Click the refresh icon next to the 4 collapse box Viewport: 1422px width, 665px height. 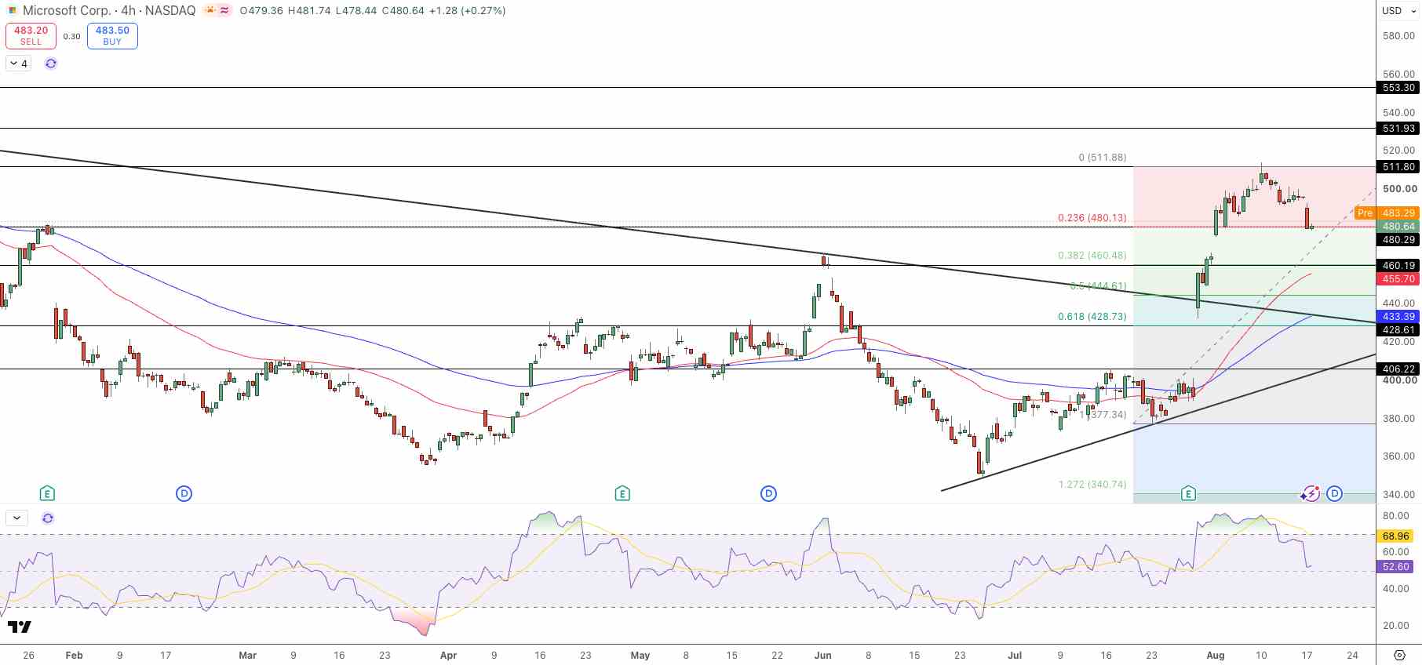pyautogui.click(x=51, y=64)
